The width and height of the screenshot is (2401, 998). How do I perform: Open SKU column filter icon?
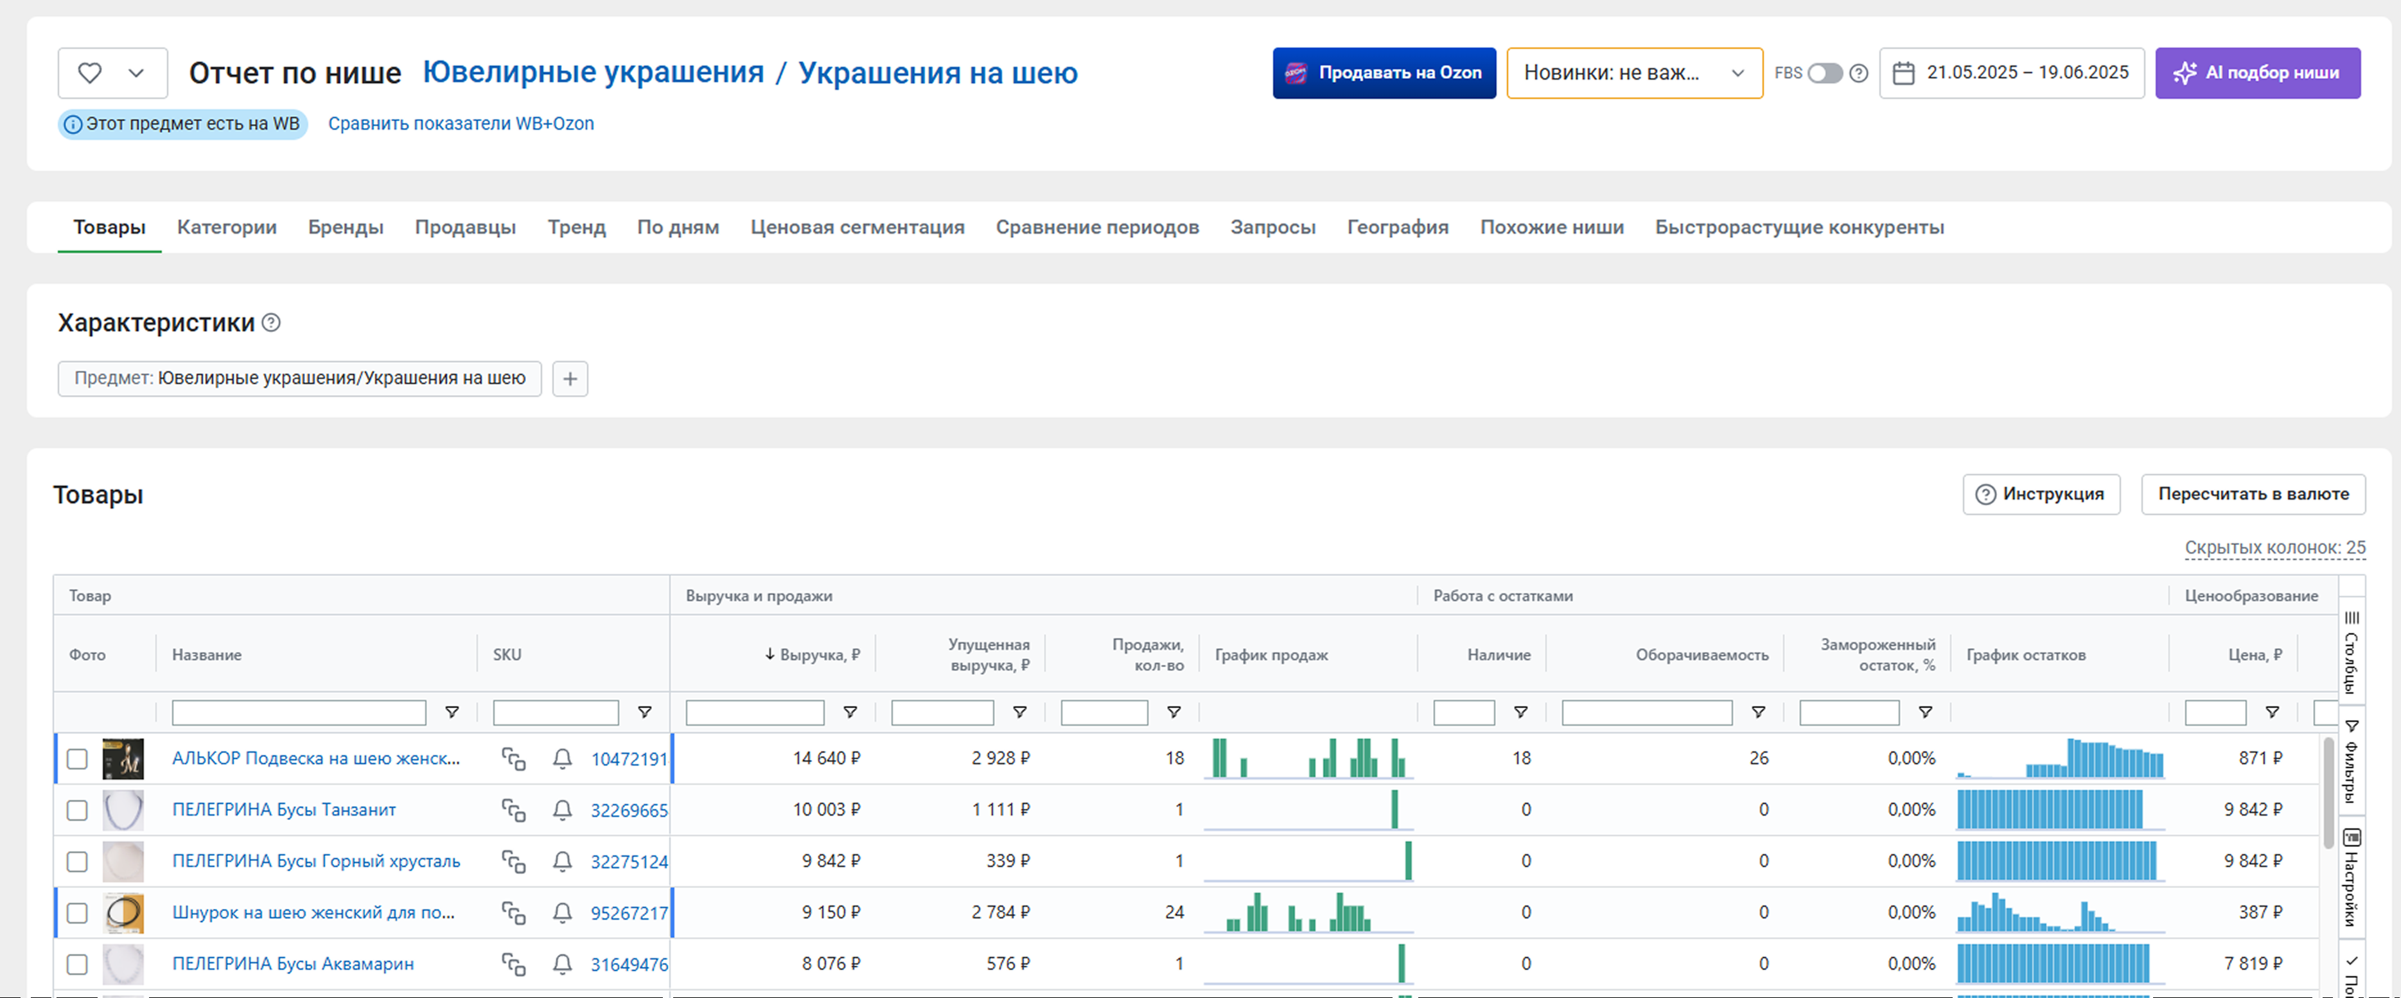[644, 712]
